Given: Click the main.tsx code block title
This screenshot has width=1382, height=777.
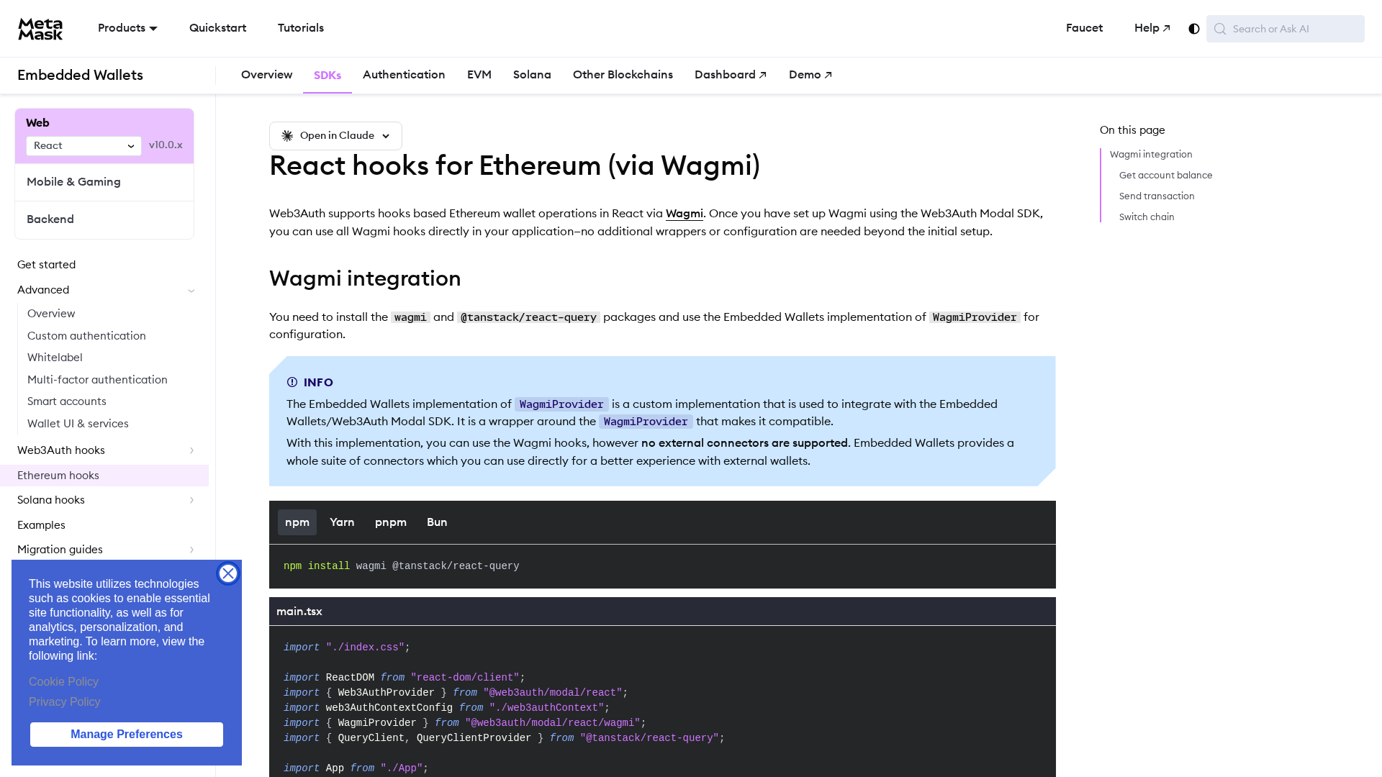Looking at the screenshot, I should click(x=299, y=612).
